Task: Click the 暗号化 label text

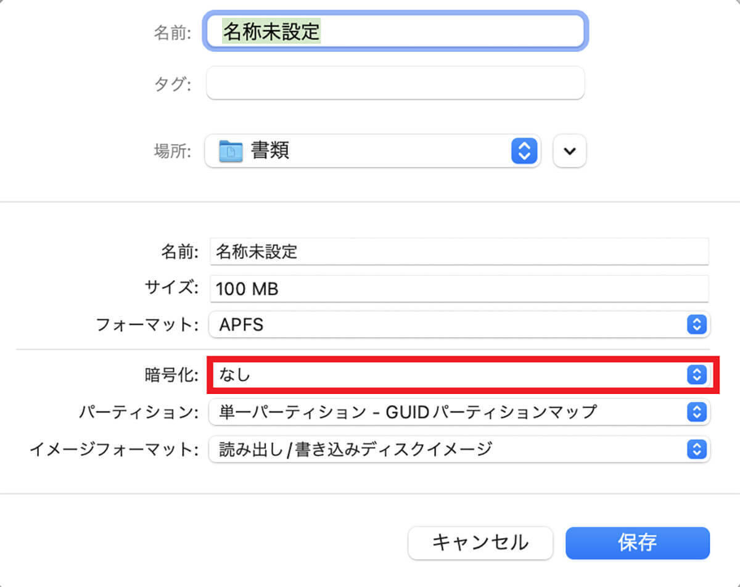Action: (x=168, y=374)
